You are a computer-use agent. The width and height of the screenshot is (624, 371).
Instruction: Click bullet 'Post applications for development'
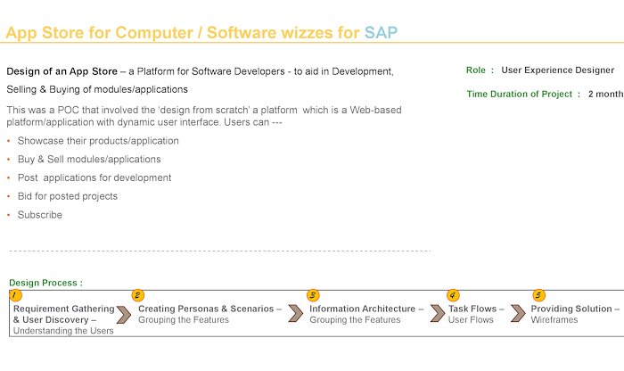click(x=94, y=178)
